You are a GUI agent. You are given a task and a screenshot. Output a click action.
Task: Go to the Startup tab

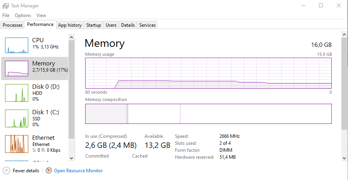point(94,25)
